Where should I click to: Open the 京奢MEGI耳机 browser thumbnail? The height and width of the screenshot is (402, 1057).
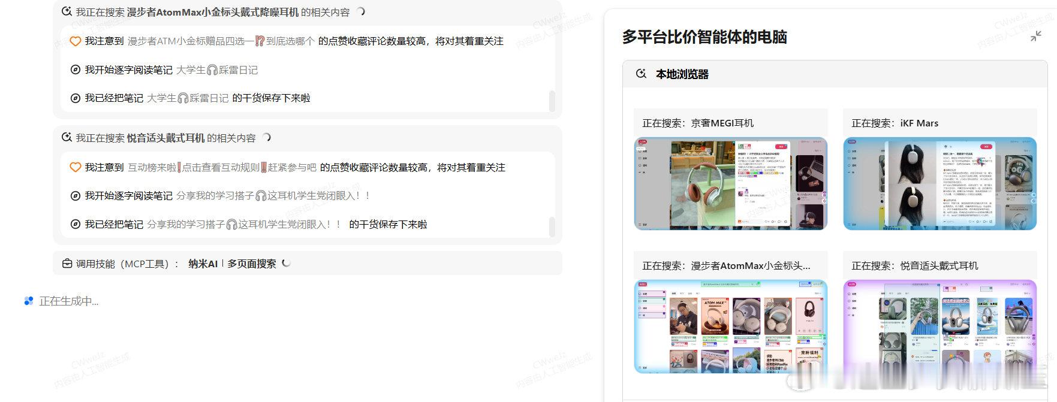click(730, 183)
